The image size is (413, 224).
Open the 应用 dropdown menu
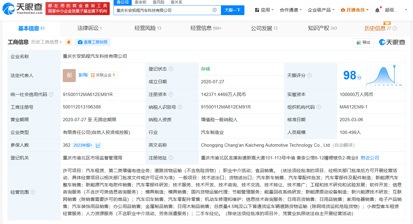click(x=265, y=10)
